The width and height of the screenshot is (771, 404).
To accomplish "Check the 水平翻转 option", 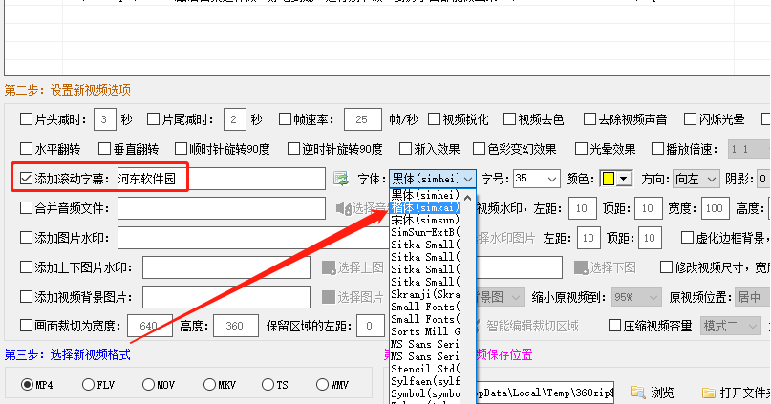I will coord(26,148).
